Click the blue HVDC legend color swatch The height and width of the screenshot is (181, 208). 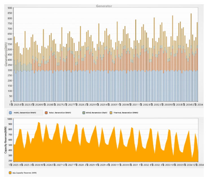tap(10, 112)
